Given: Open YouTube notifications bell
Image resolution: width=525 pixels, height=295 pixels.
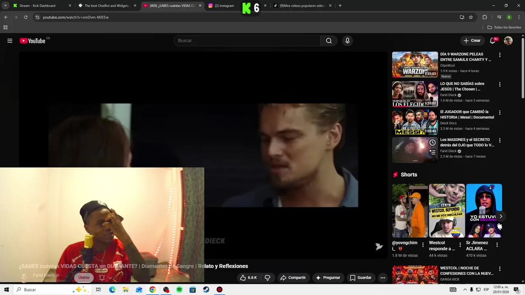Looking at the screenshot, I should [x=493, y=41].
